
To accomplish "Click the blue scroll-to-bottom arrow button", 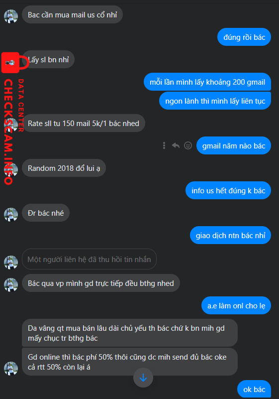I will (143, 378).
